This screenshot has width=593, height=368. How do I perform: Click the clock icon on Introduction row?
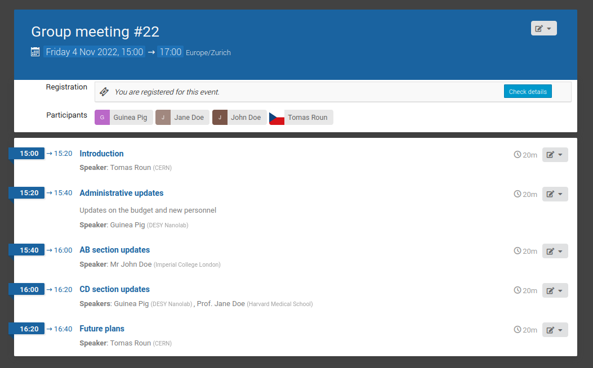[518, 154]
